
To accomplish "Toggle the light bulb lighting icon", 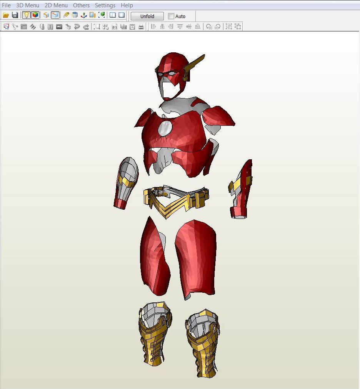I will click(26, 15).
